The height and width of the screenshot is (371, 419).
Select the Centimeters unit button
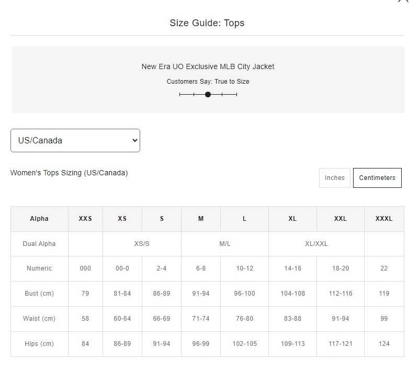tap(377, 178)
